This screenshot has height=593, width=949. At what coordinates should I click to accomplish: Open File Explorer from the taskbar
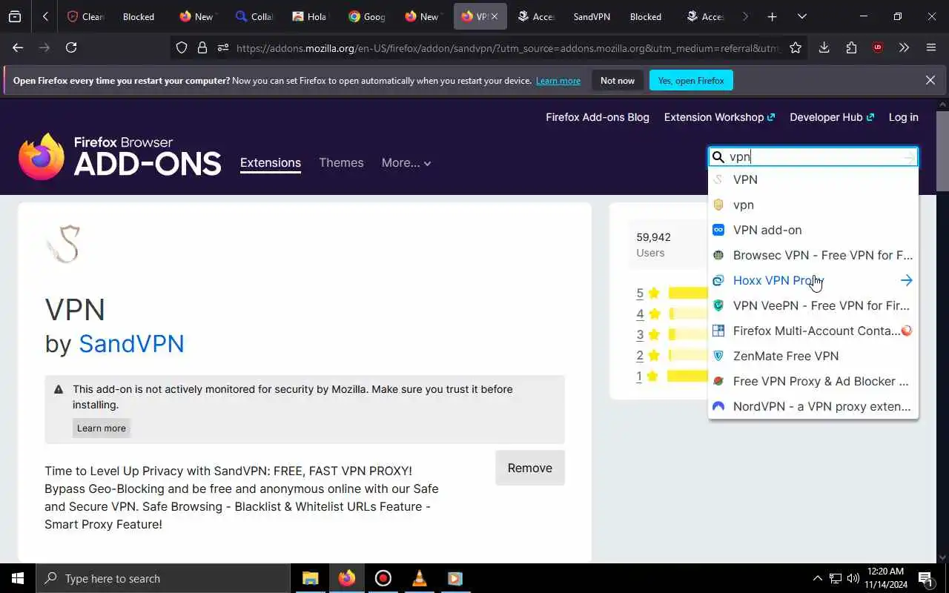click(310, 578)
